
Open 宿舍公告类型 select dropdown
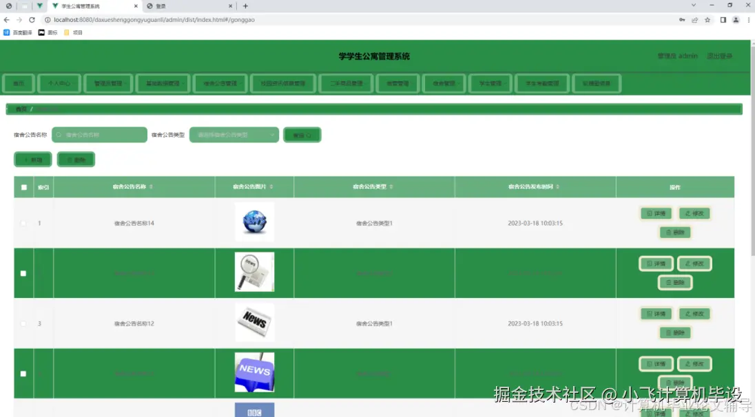pos(234,135)
